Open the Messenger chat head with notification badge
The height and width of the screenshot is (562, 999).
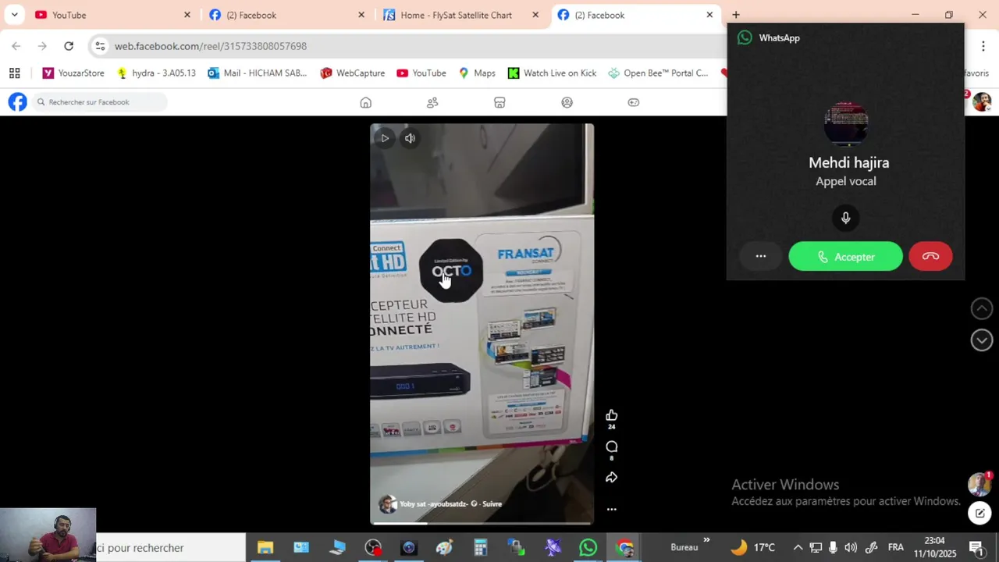[979, 484]
